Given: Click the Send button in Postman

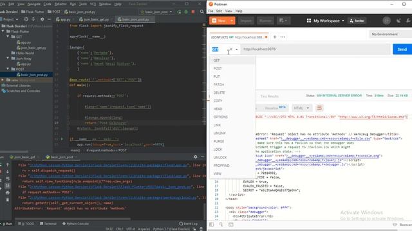Looking at the screenshot, I should pyautogui.click(x=402, y=49).
